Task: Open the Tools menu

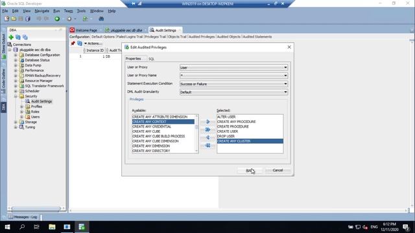Action: click(x=81, y=11)
